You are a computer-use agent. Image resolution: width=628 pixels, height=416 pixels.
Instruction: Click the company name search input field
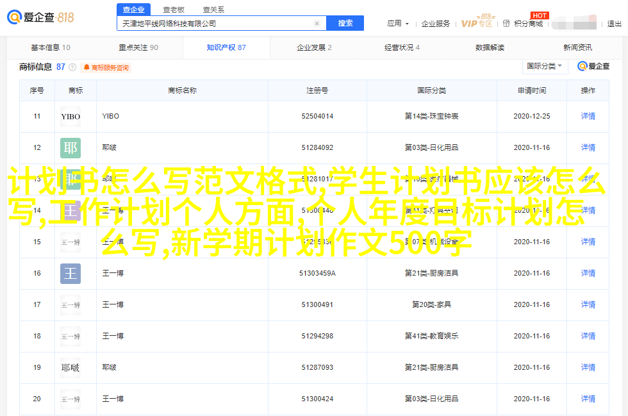point(215,24)
